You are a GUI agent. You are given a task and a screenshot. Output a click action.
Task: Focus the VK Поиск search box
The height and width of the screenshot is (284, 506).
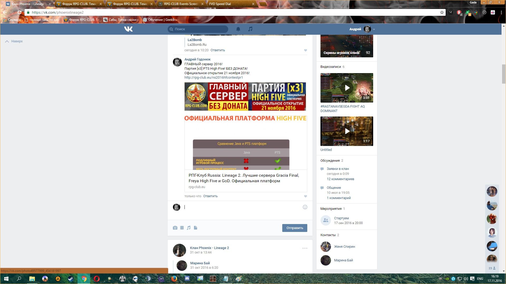tap(198, 29)
